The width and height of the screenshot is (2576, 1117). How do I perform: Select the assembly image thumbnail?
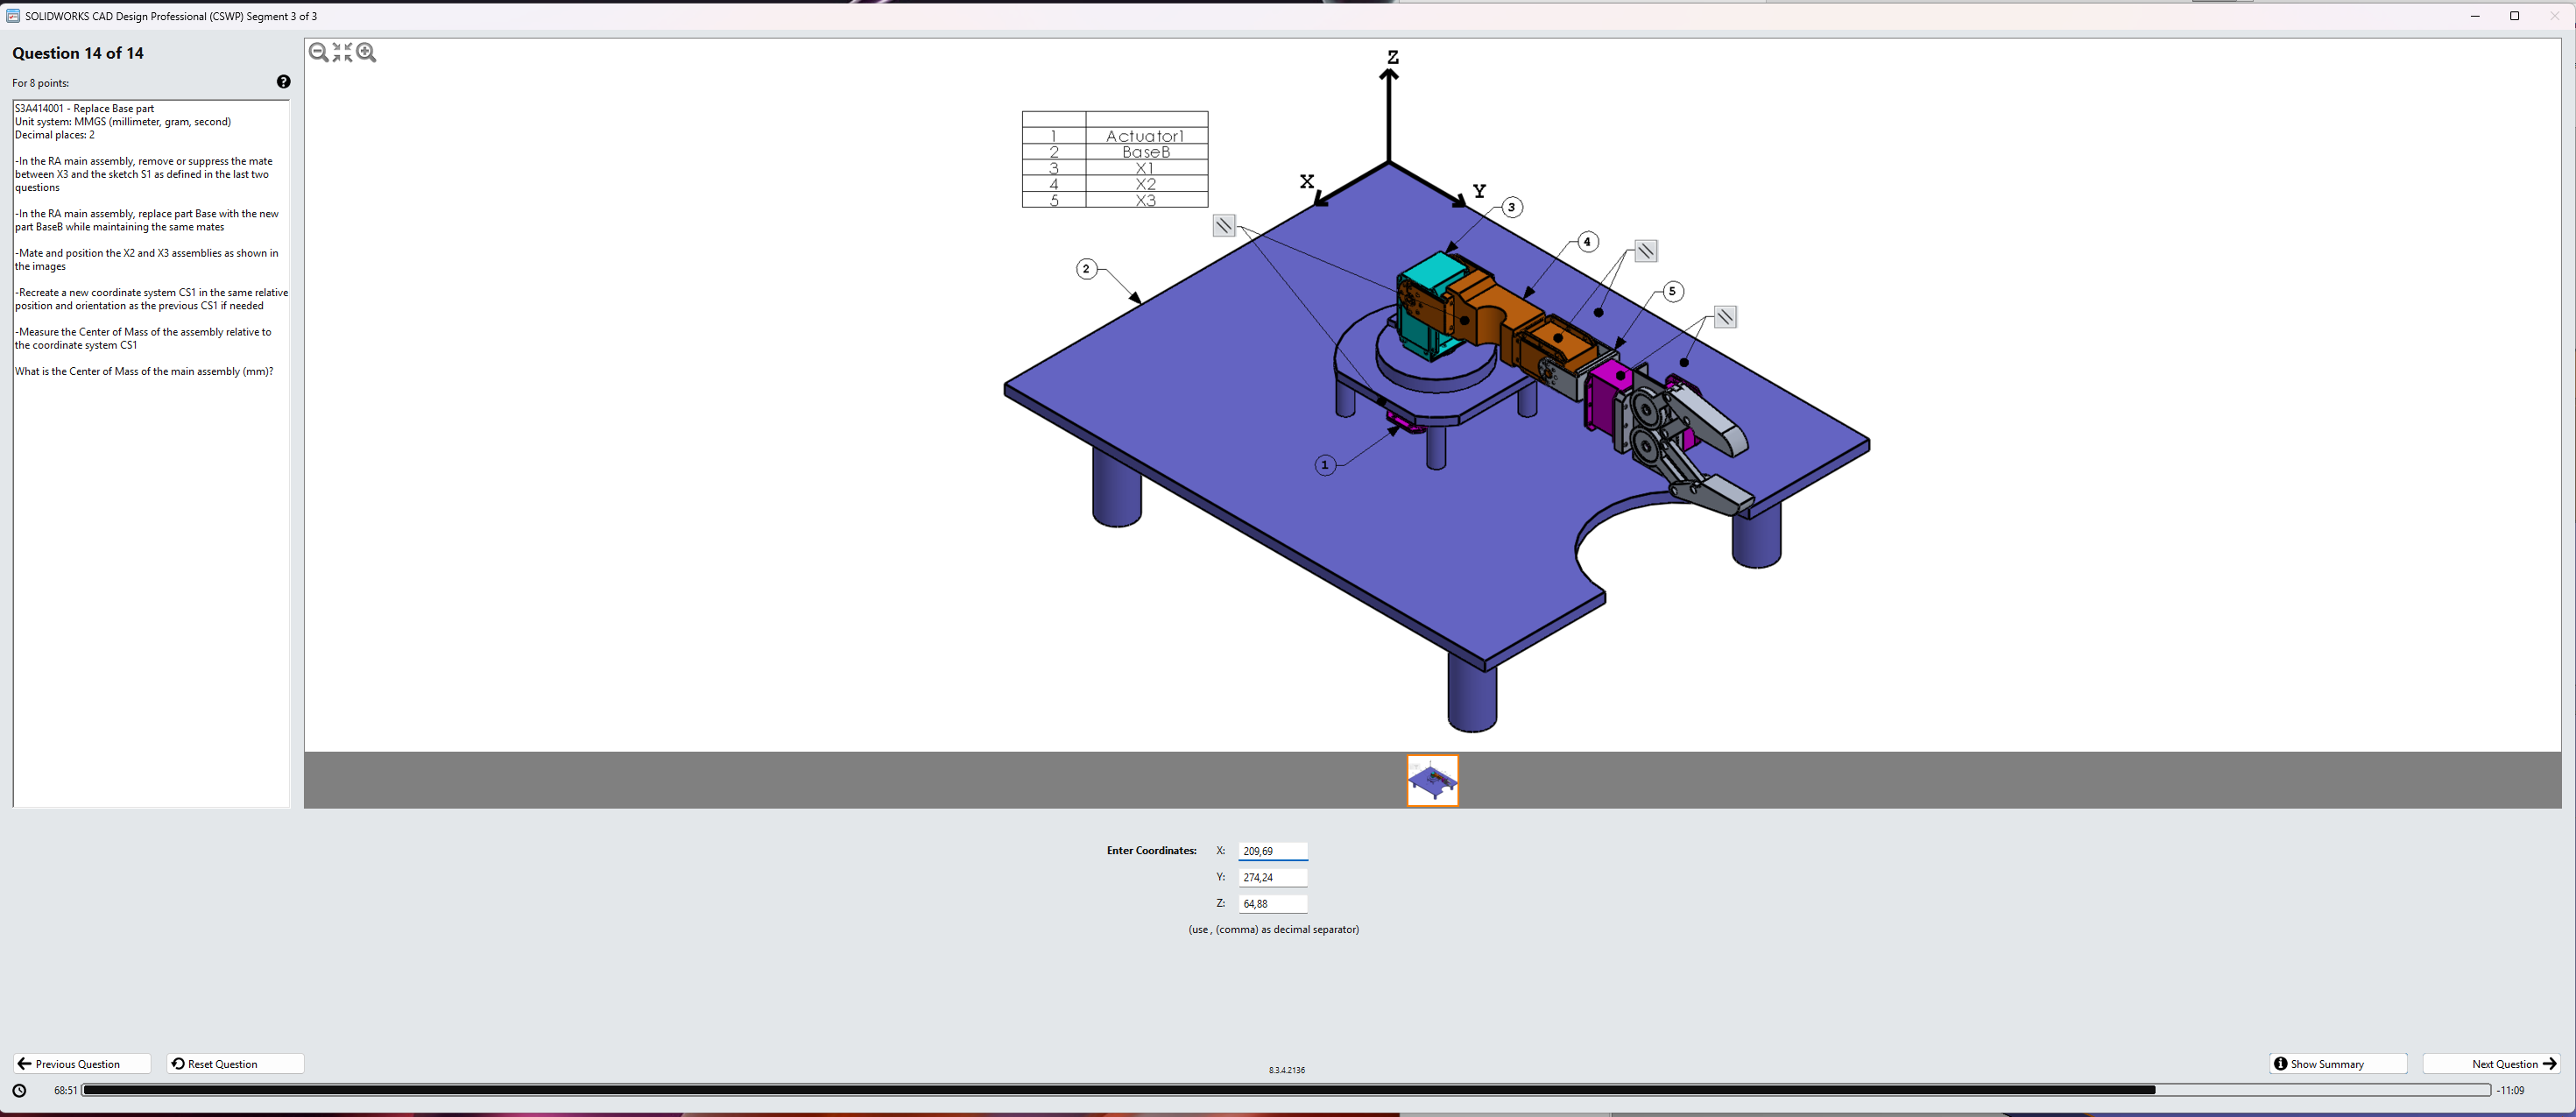click(1432, 781)
